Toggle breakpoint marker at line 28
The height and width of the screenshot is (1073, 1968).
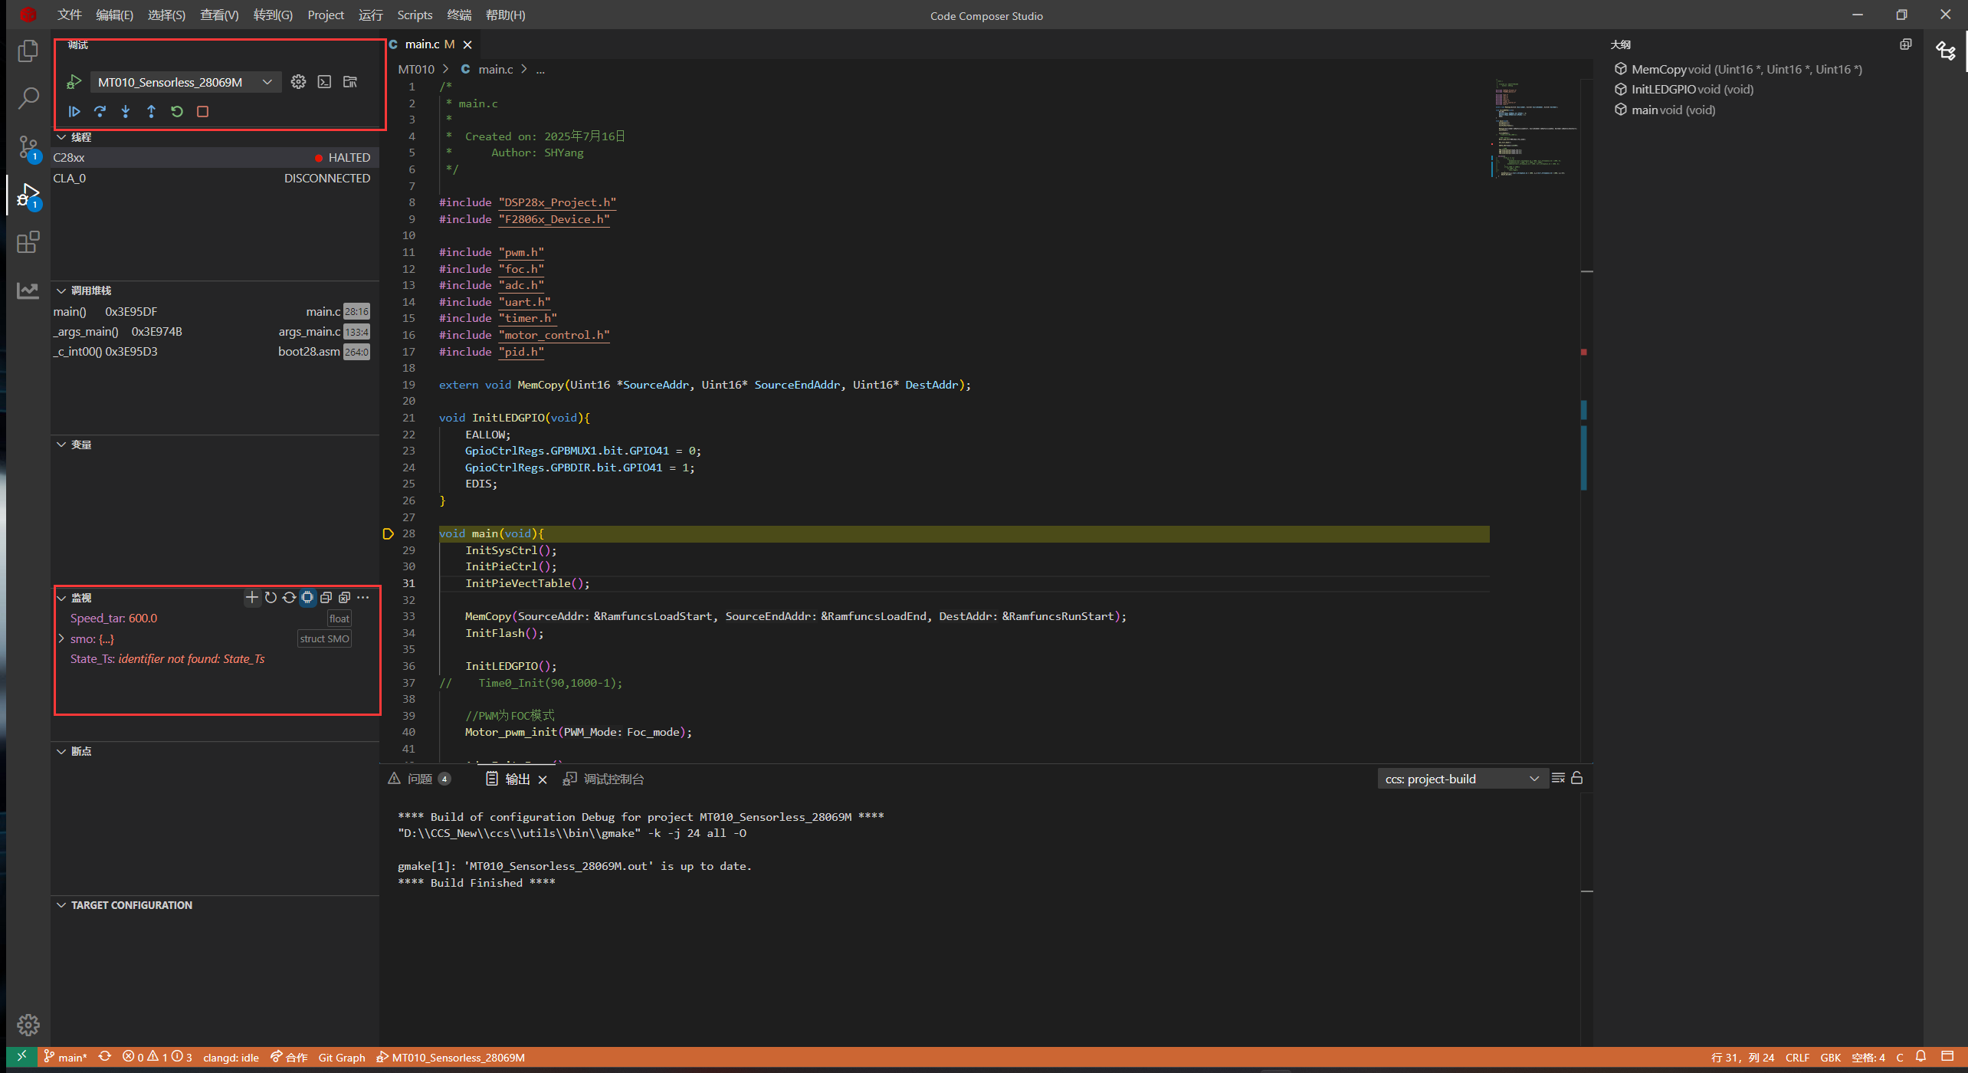389,533
